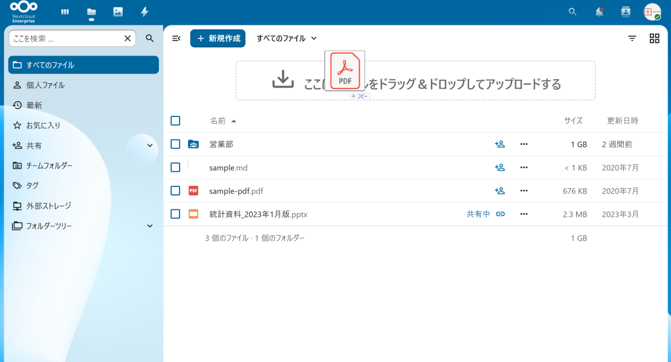Click the summary 3 個のファイル・1 個のフォルダー

(254, 238)
